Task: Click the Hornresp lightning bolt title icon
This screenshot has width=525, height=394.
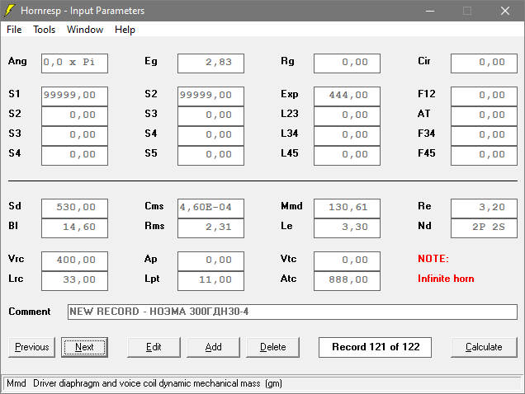Action: pos(11,11)
